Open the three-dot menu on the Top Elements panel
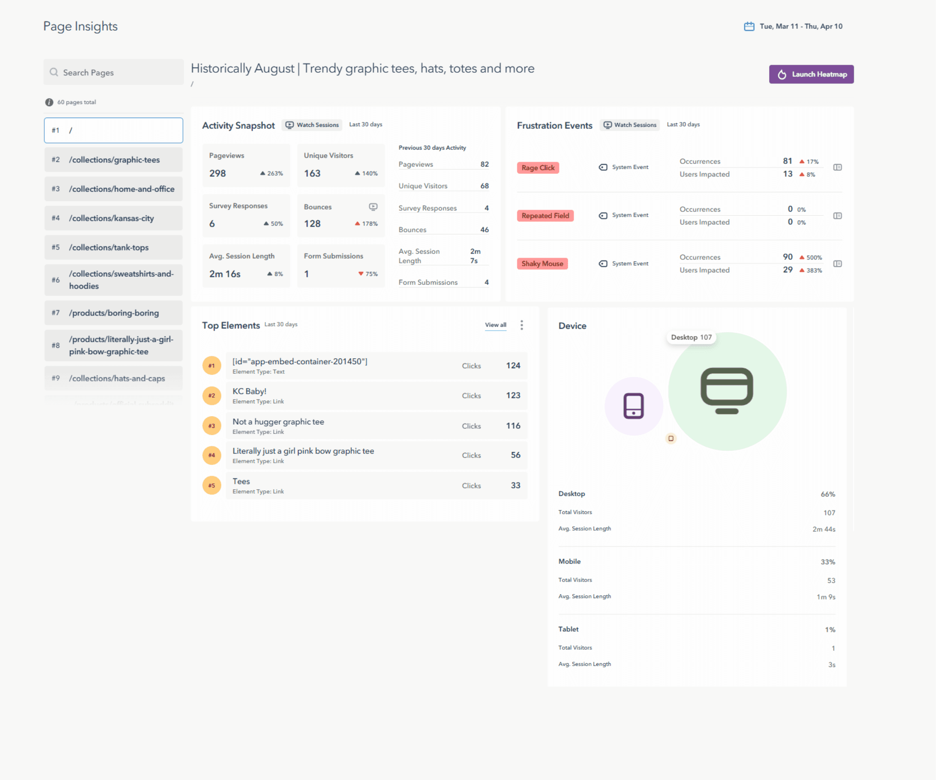 [x=521, y=325]
